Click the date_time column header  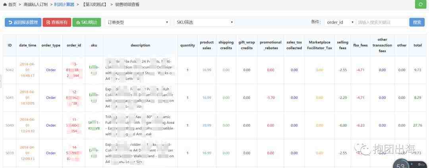coord(28,45)
